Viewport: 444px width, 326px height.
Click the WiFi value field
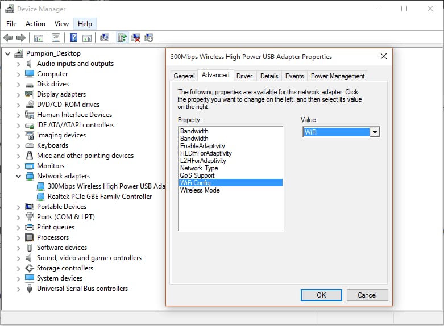point(337,132)
